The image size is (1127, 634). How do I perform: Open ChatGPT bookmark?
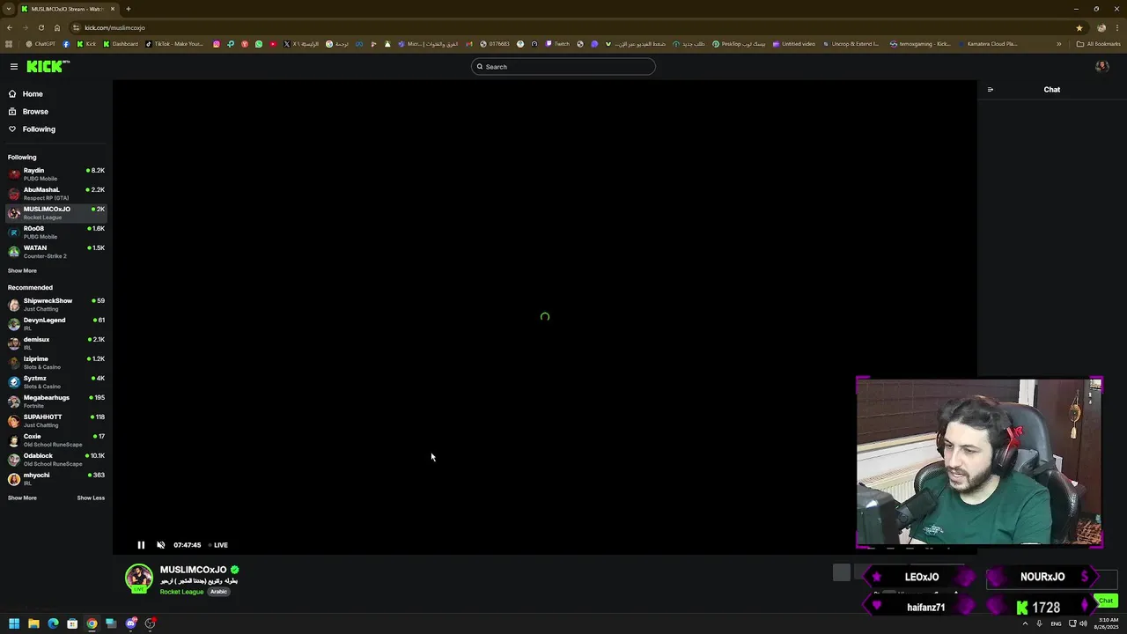tap(41, 44)
